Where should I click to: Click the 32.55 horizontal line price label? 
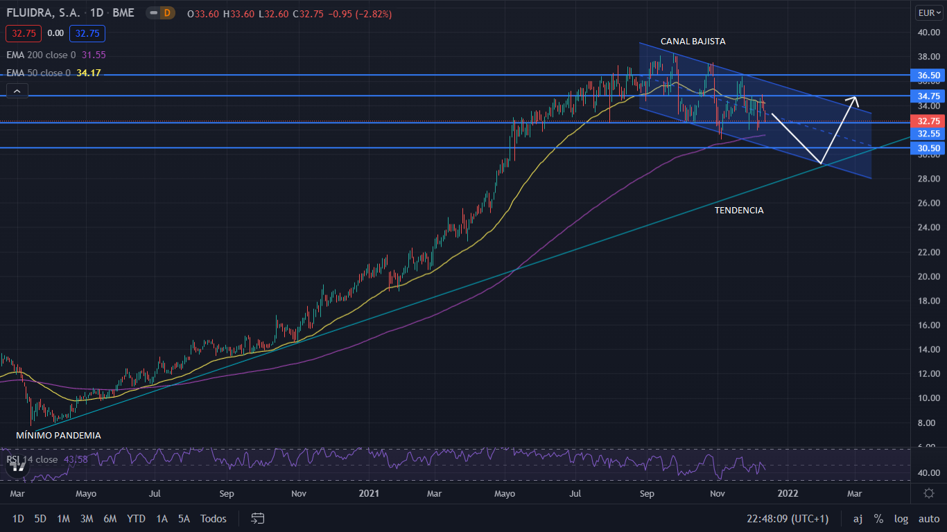tap(929, 133)
